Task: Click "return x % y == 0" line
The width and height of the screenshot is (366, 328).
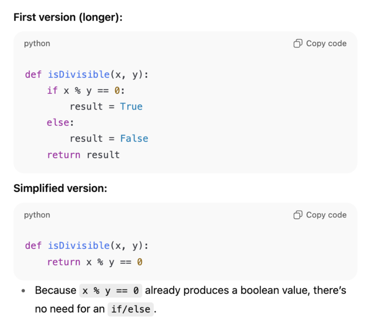Action: [95, 262]
